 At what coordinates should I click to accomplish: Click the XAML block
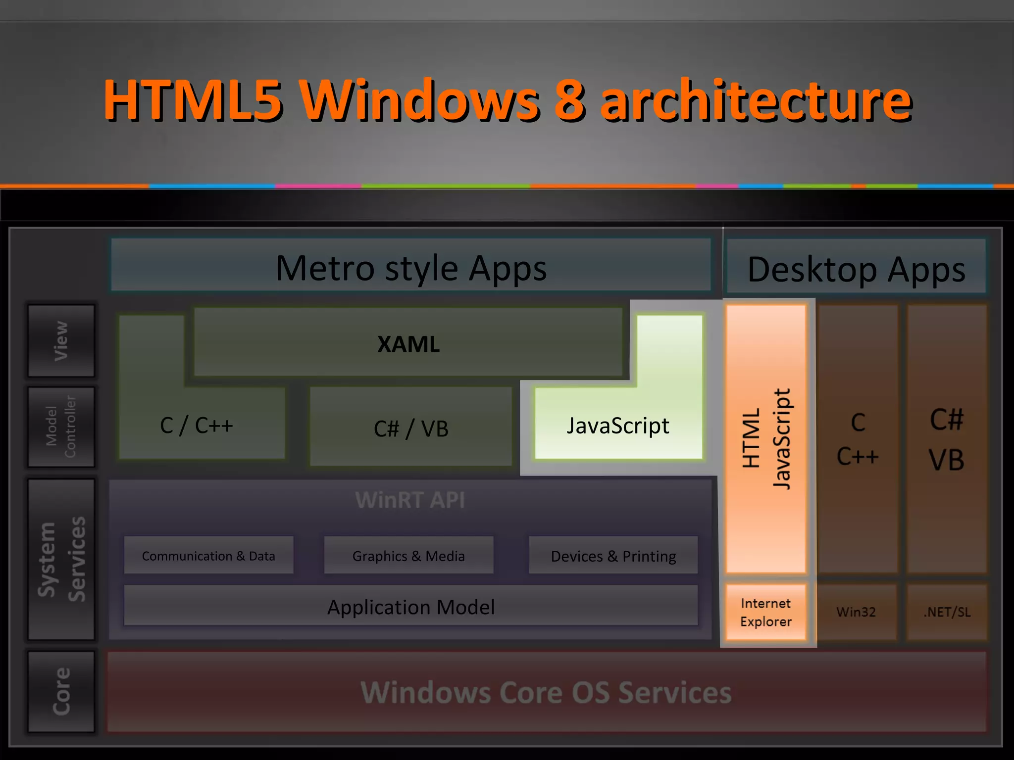click(408, 342)
